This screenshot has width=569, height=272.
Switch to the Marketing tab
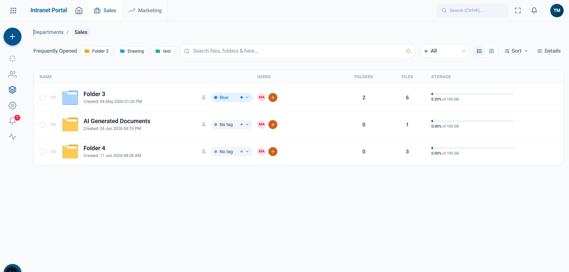[x=145, y=10]
